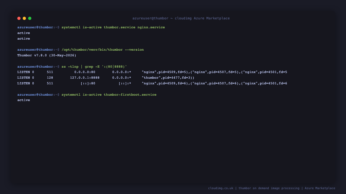Image resolution: width=346 pixels, height=194 pixels.
Task: Click backlog value 128 in thumbor row
Action: tap(50, 78)
